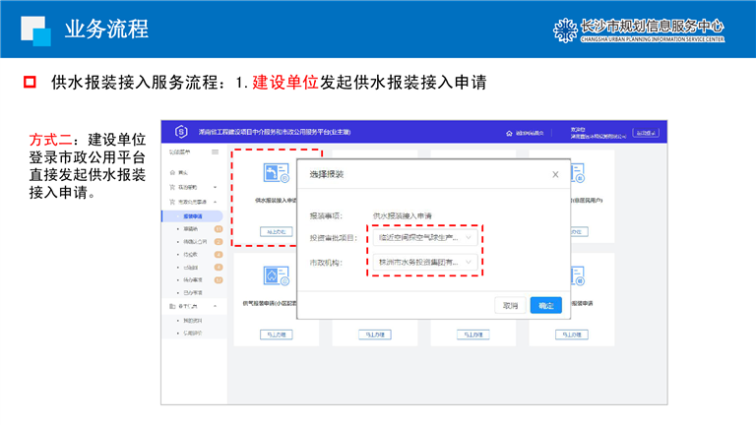Open the 投资审批项目 dropdown
Image resolution: width=756 pixels, height=425 pixels.
422,237
